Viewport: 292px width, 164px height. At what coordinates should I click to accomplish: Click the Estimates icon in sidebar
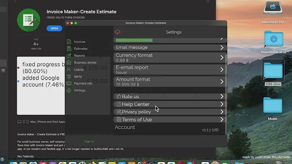69,48
